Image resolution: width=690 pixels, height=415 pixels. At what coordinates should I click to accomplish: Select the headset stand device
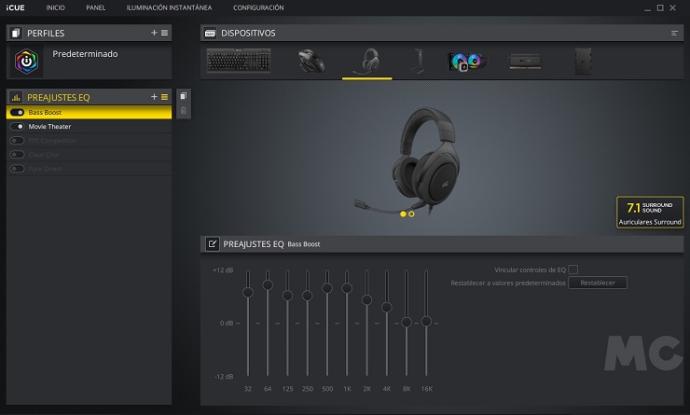click(416, 62)
